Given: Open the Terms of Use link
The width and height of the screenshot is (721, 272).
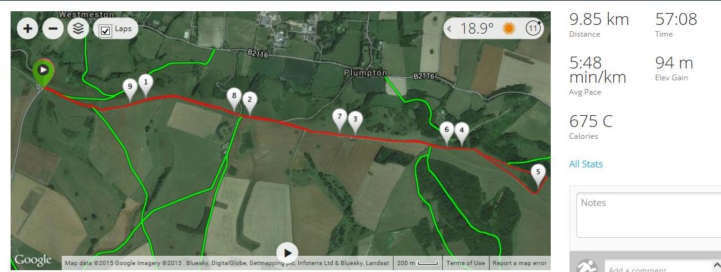Looking at the screenshot, I should point(465,263).
